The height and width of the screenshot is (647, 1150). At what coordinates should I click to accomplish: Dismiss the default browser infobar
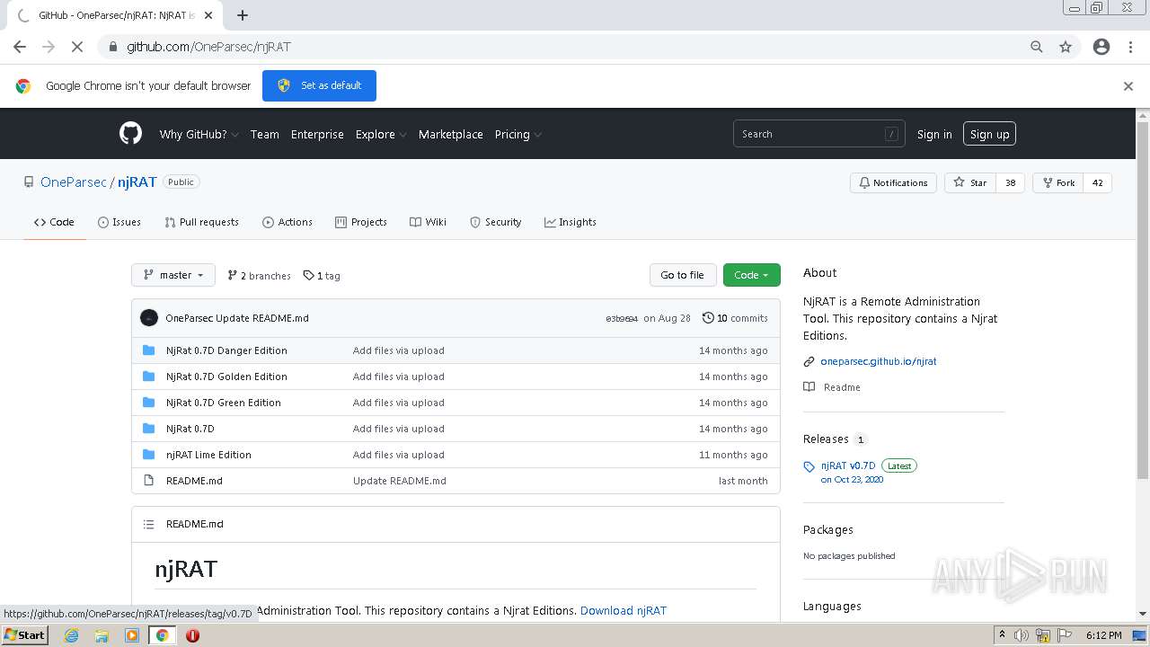[1128, 86]
